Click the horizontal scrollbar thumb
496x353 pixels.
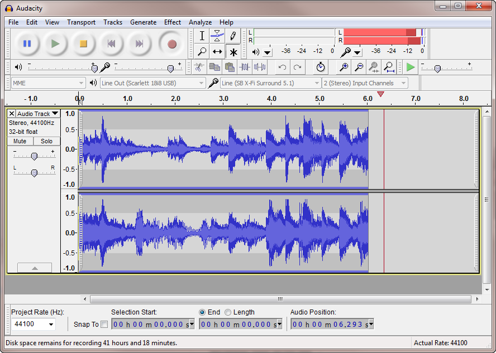click(x=280, y=299)
